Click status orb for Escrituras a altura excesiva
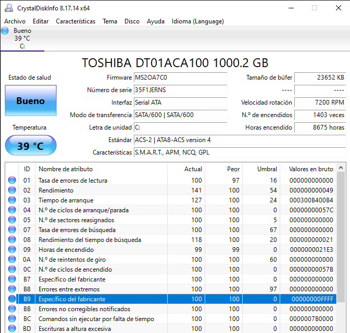 (12, 329)
